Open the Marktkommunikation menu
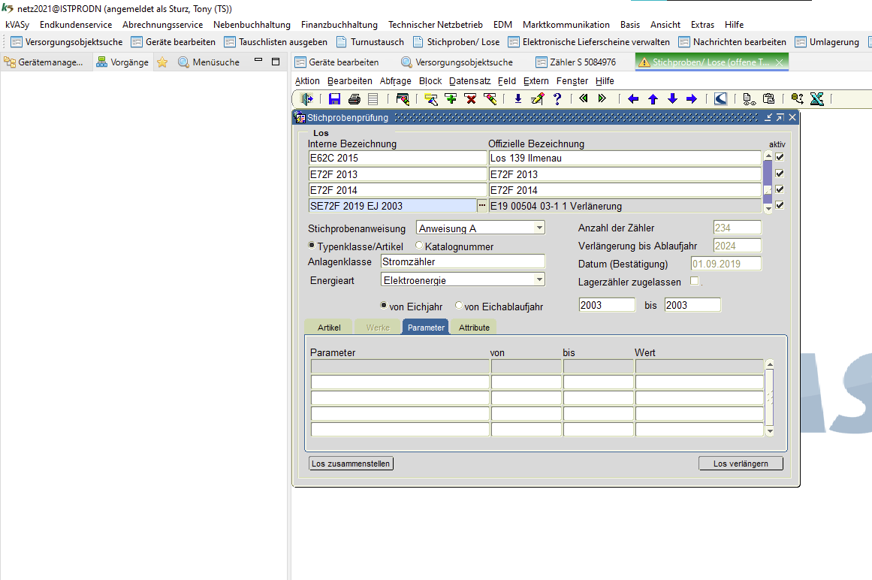This screenshot has height=580, width=872. tap(566, 25)
